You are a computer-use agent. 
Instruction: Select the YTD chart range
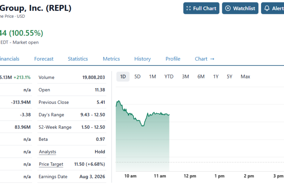169,77
